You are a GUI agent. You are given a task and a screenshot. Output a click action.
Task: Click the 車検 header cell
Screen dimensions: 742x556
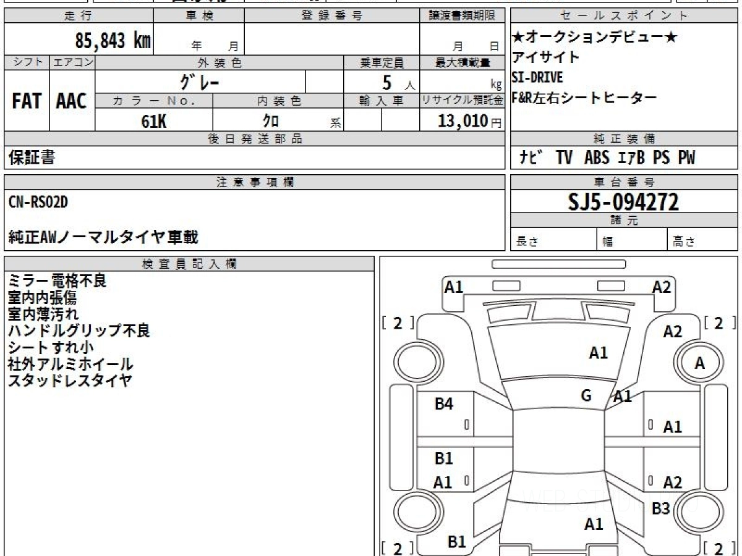pyautogui.click(x=199, y=16)
